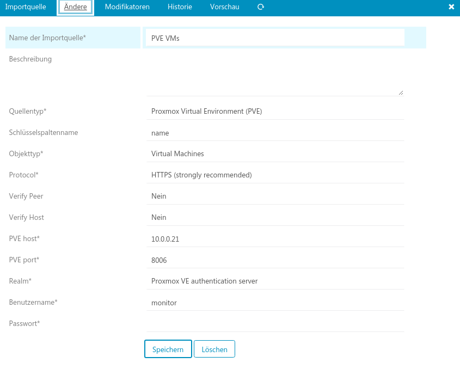This screenshot has width=460, height=369.
Task: Click the PVE port field with 8006
Action: (275, 260)
